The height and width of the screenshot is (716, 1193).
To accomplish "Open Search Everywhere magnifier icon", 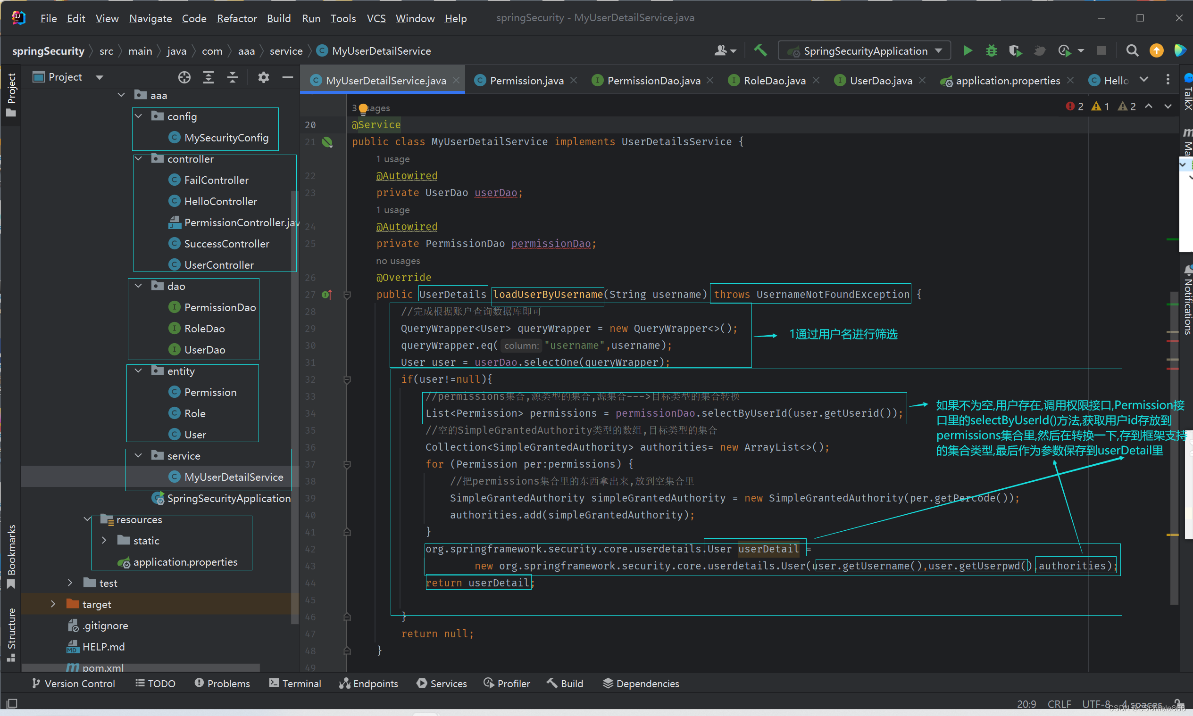I will [x=1132, y=50].
